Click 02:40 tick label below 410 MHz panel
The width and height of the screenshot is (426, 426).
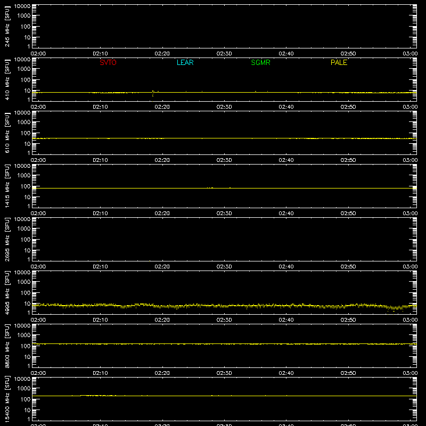286,107
